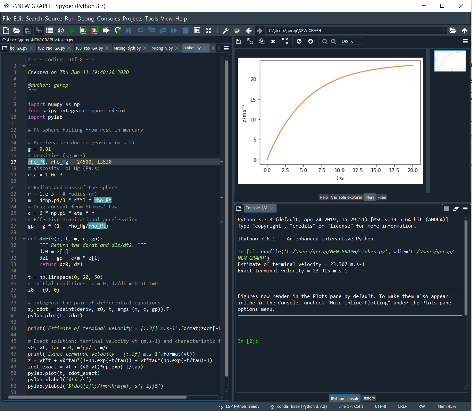Collapse the deriv function fold arrow
This screenshot has height=411, width=472.
coord(24,239)
